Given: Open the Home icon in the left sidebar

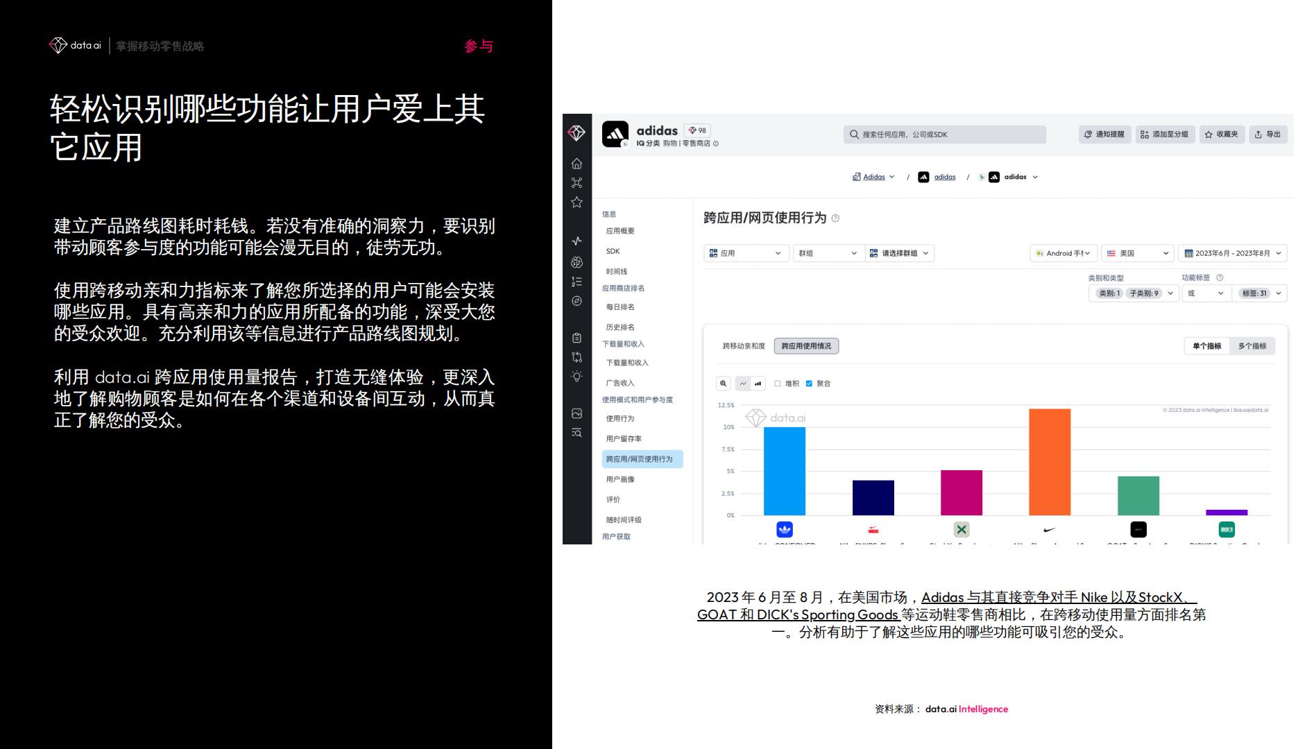Looking at the screenshot, I should (576, 164).
